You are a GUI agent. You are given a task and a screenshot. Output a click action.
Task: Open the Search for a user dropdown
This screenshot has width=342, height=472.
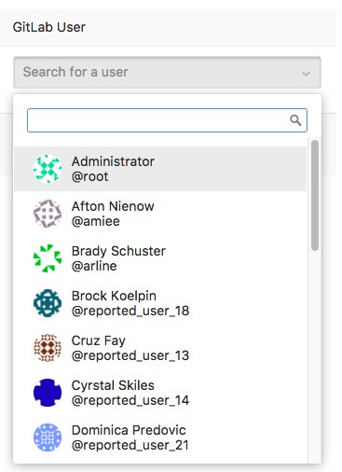click(167, 73)
